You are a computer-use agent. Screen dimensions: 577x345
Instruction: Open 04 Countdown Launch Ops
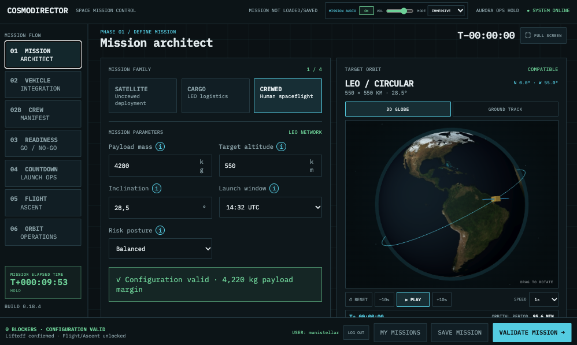[43, 173]
